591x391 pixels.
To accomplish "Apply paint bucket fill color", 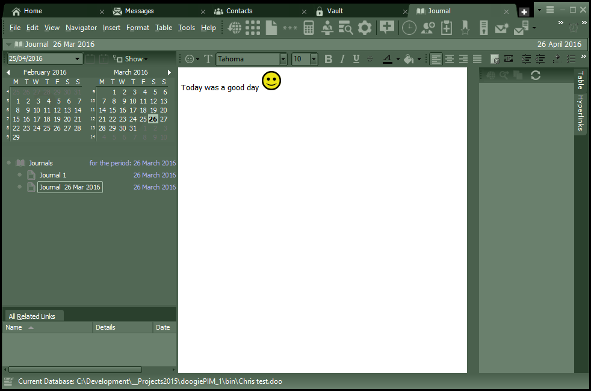I will pyautogui.click(x=409, y=59).
